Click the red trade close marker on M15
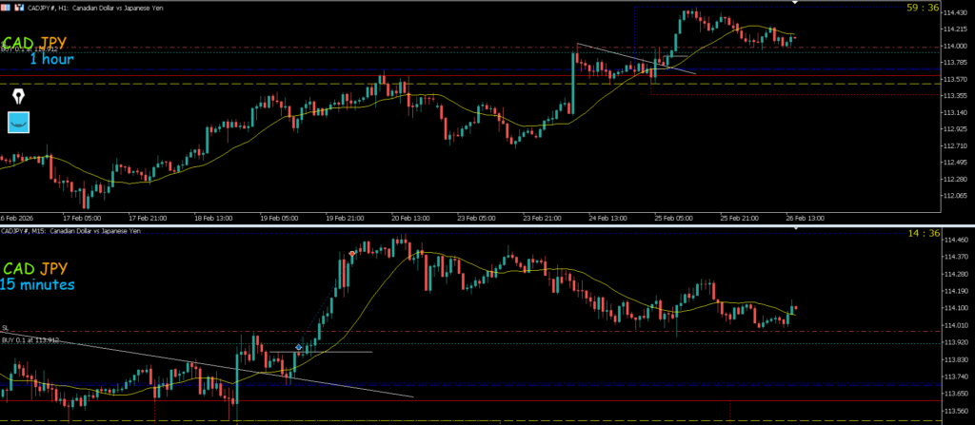The height and width of the screenshot is (425, 975). [352, 253]
